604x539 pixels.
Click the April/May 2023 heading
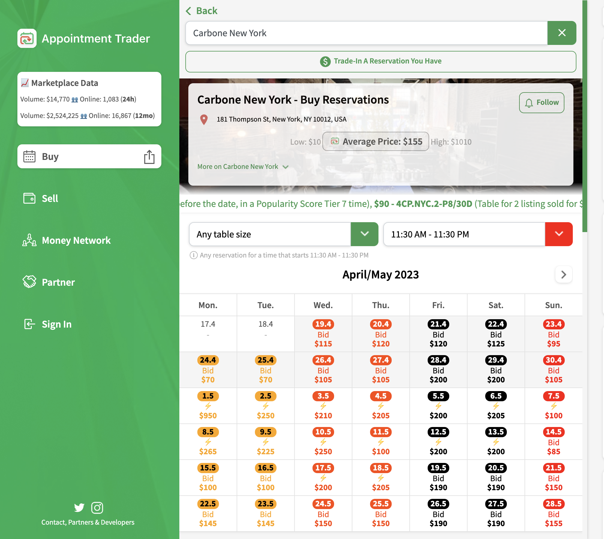pos(381,275)
